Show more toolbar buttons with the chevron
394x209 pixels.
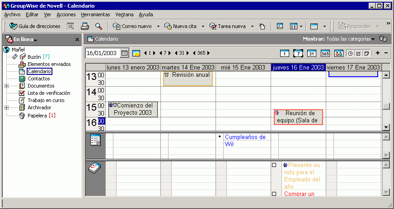coord(389,23)
